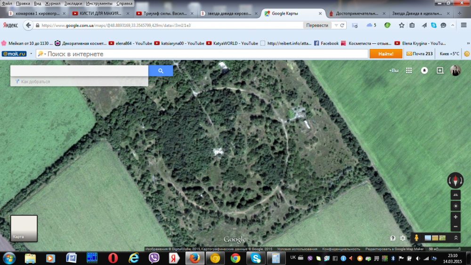Open Google notifications bell
This screenshot has height=265, width=471.
pos(424,70)
